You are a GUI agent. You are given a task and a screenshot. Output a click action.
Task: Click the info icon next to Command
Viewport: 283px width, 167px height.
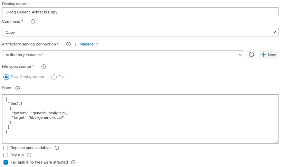(x=33, y=21)
